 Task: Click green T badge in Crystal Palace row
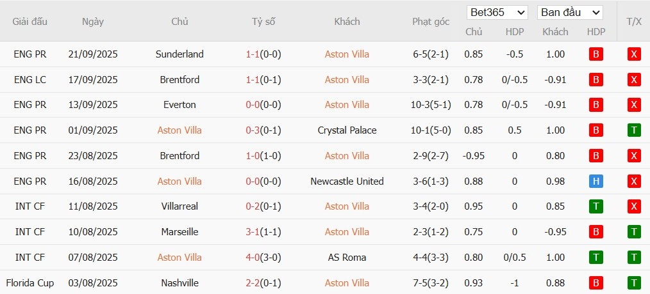pos(634,130)
